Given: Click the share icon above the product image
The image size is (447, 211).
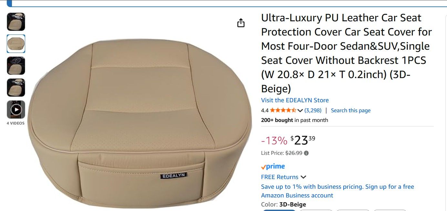Looking at the screenshot, I should pyautogui.click(x=241, y=23).
